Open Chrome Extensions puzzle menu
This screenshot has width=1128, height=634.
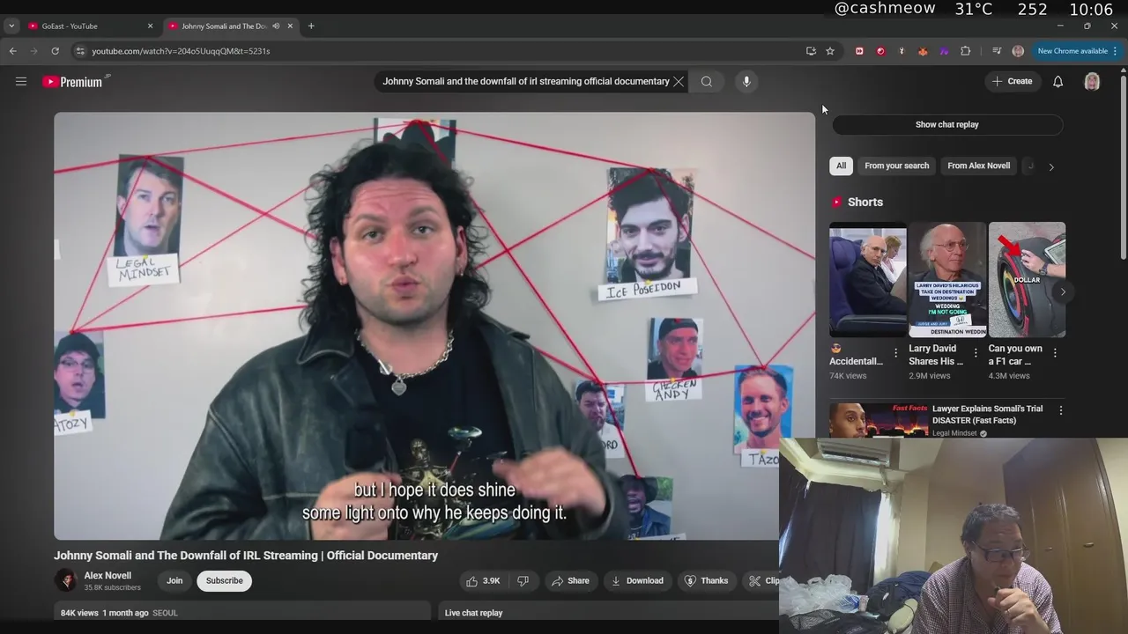(x=965, y=51)
